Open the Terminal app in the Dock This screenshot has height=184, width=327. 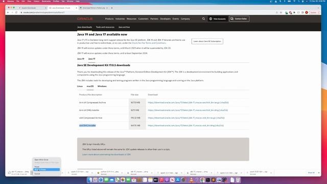tap(208, 179)
